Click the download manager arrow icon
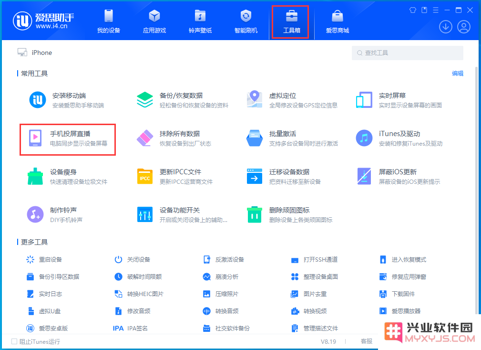The image size is (481, 350). (x=445, y=27)
